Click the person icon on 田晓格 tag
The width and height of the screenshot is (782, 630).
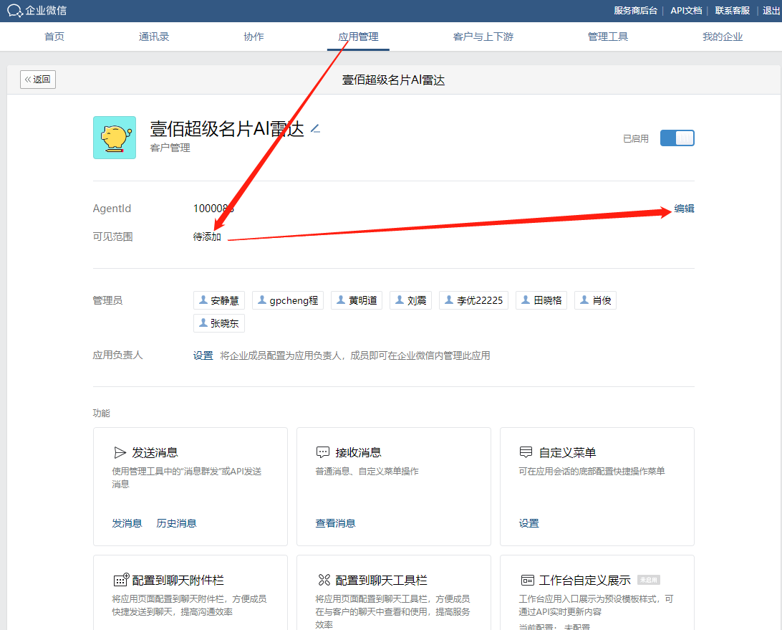[525, 300]
